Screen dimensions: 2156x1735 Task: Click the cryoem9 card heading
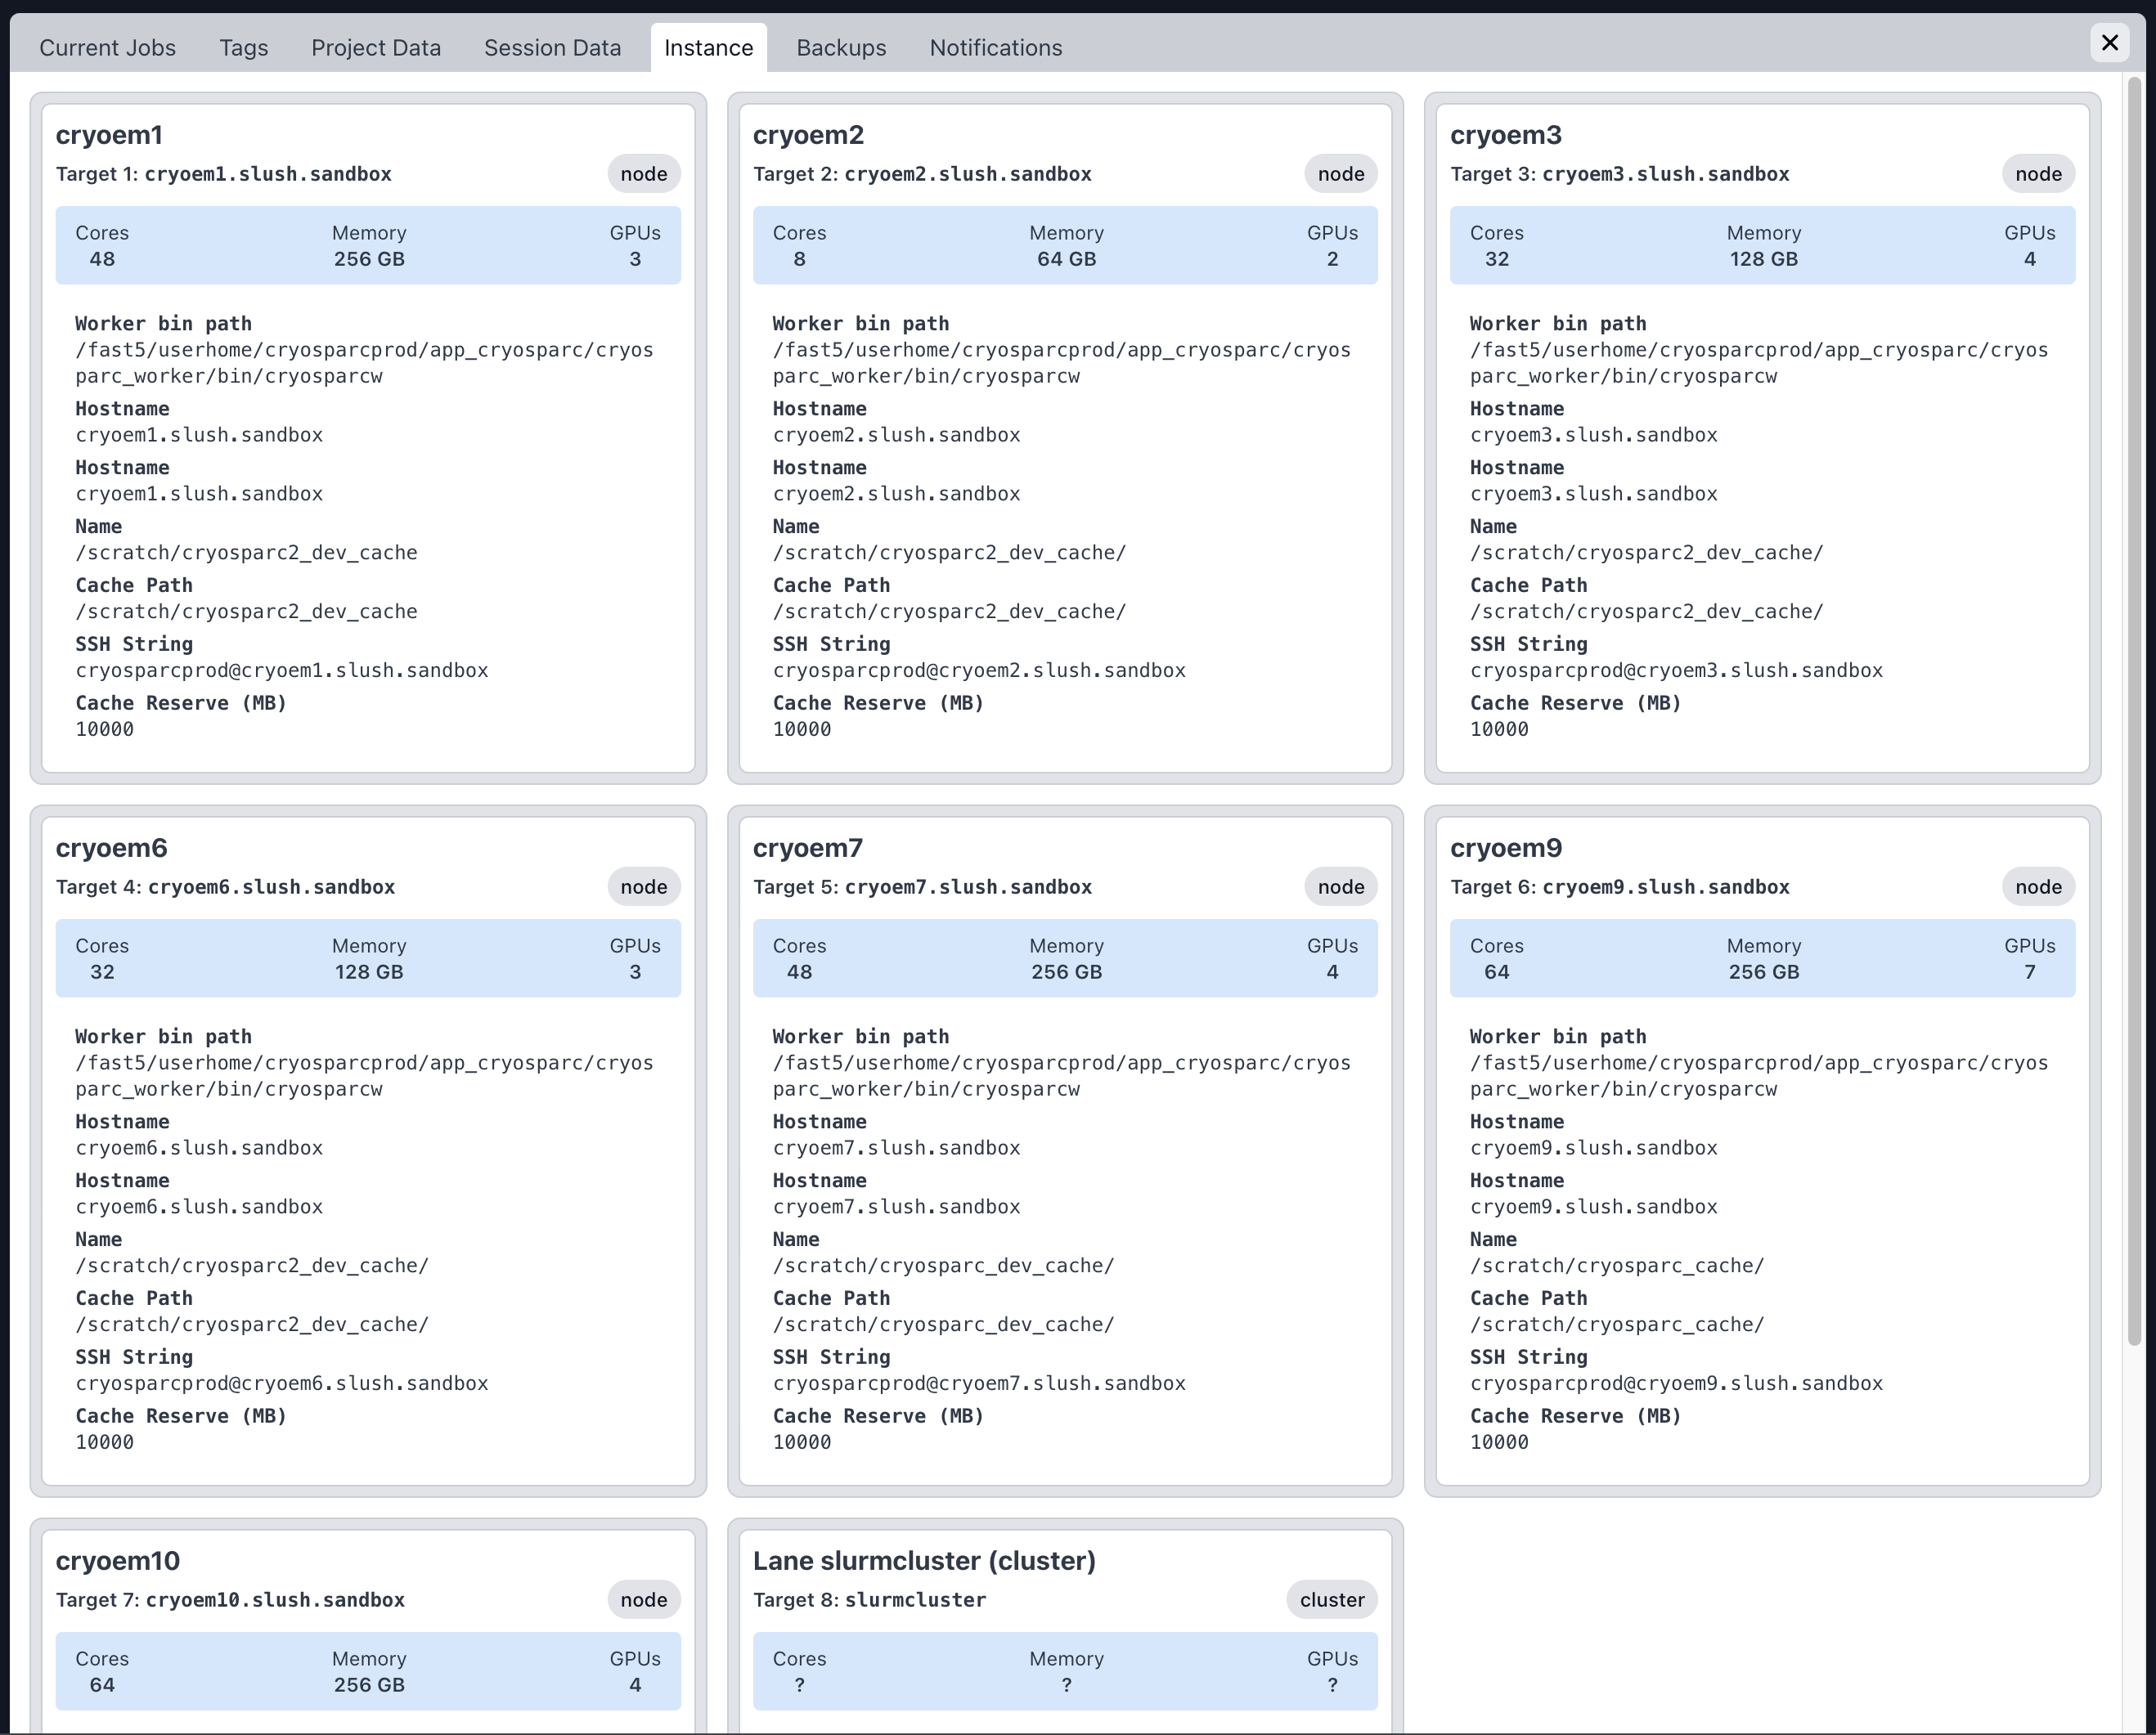click(1505, 848)
